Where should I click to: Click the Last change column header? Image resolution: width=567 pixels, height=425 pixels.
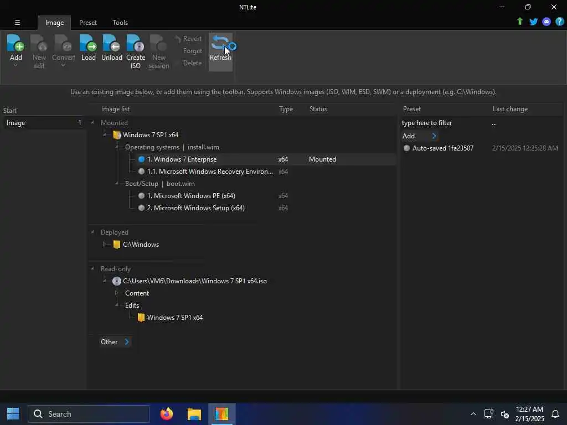click(510, 109)
